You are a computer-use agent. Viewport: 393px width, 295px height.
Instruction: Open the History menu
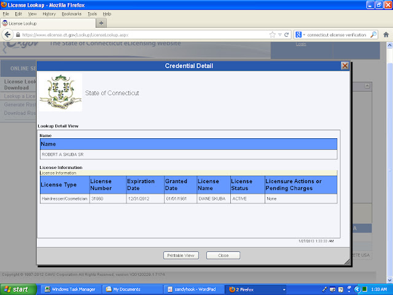click(x=49, y=14)
